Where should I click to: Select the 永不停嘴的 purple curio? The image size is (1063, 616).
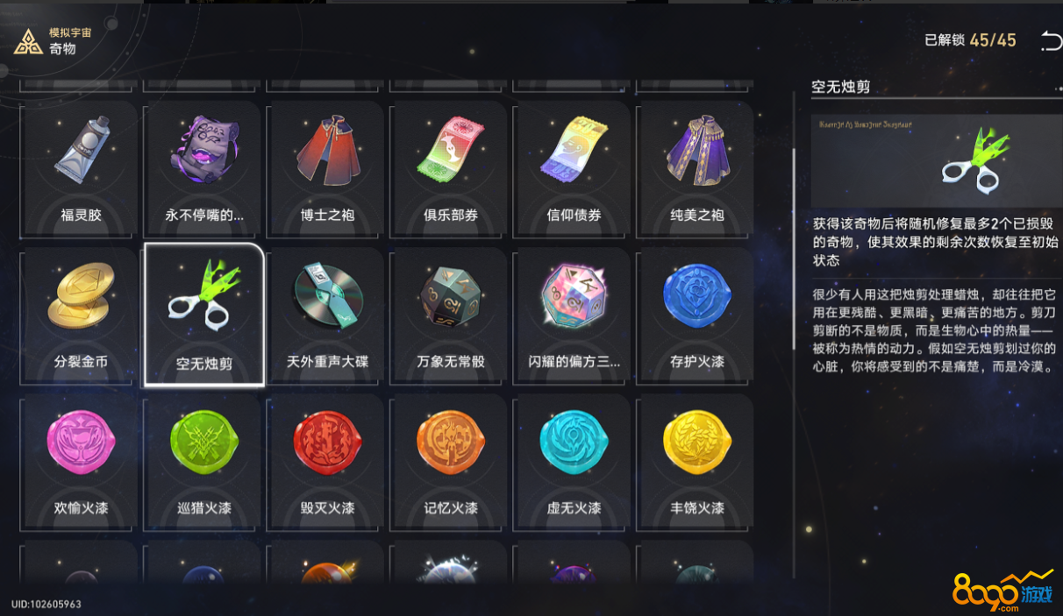(204, 167)
